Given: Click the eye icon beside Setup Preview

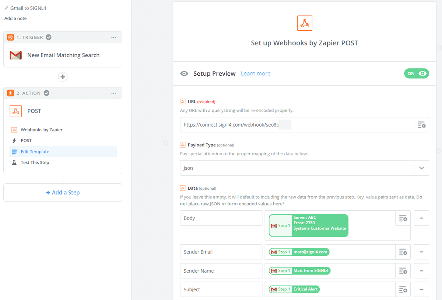Looking at the screenshot, I should click(x=184, y=73).
